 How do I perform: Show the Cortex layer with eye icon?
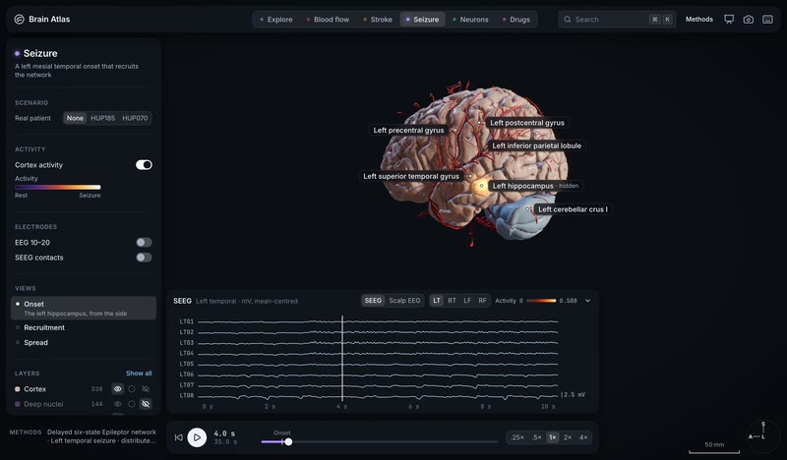click(x=117, y=389)
